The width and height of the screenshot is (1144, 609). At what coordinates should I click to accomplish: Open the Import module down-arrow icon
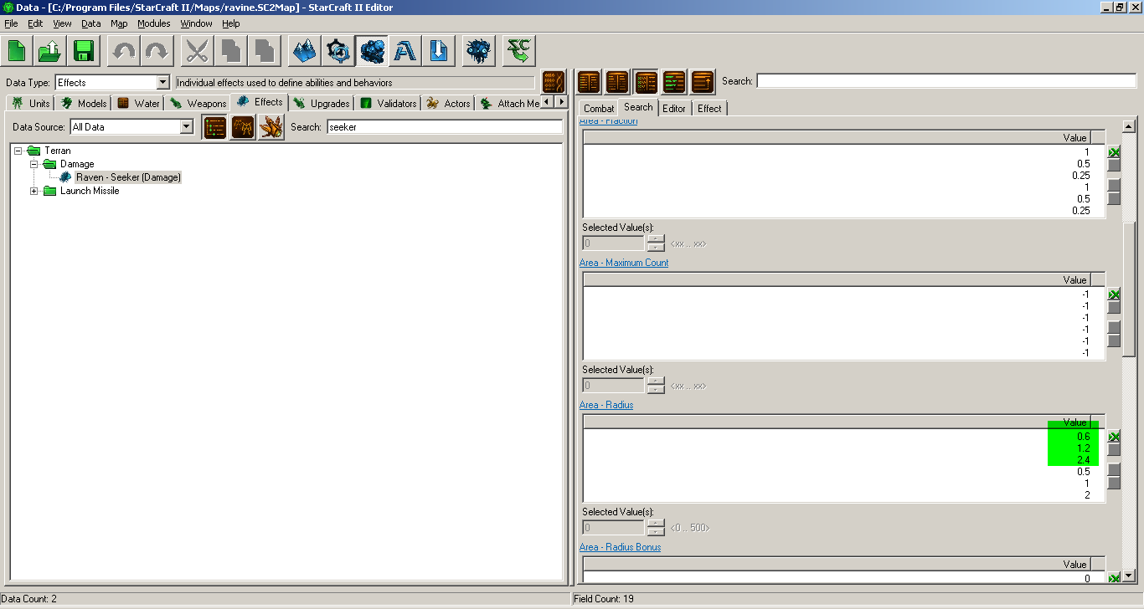coord(438,52)
